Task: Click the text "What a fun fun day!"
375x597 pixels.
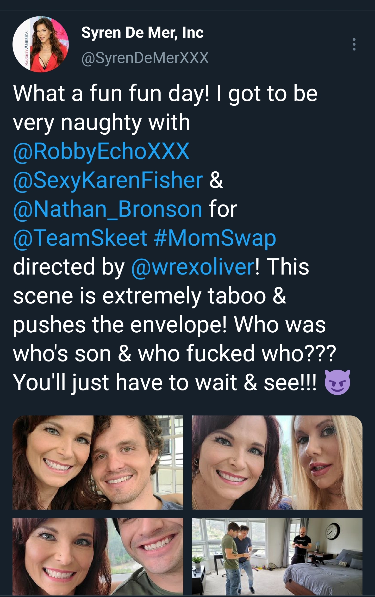Action: pos(111,93)
